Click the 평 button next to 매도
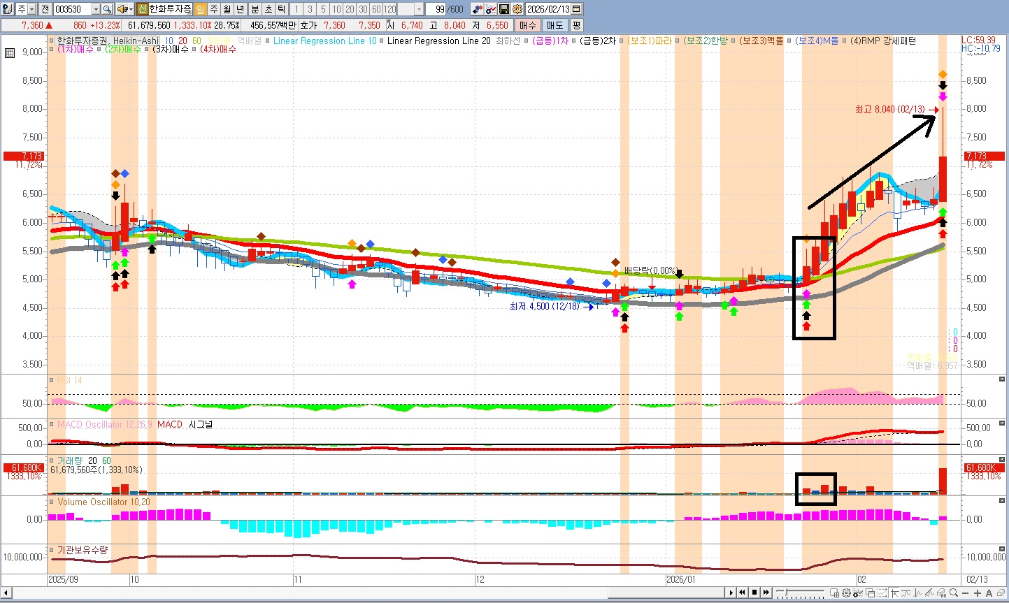 coord(576,25)
